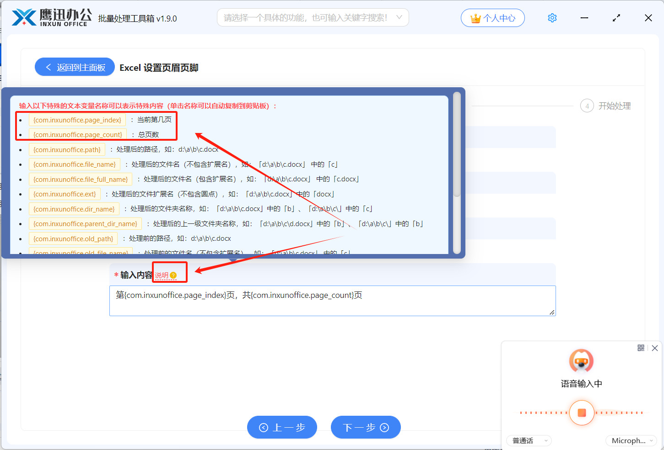Click the crown icon in 个人中心
664x450 pixels.
coord(476,18)
